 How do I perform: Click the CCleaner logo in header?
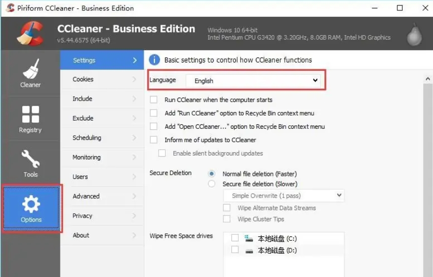point(30,33)
